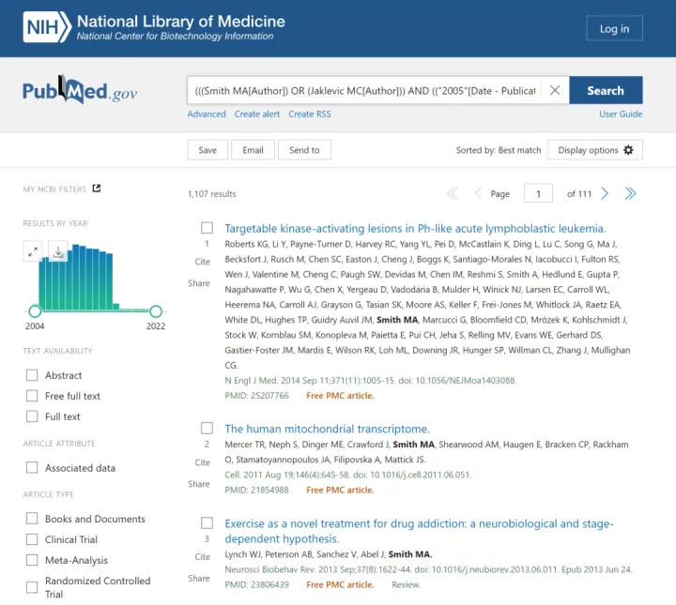Click the 'PMID: 23806439' text
The image size is (676, 605).
click(x=256, y=584)
